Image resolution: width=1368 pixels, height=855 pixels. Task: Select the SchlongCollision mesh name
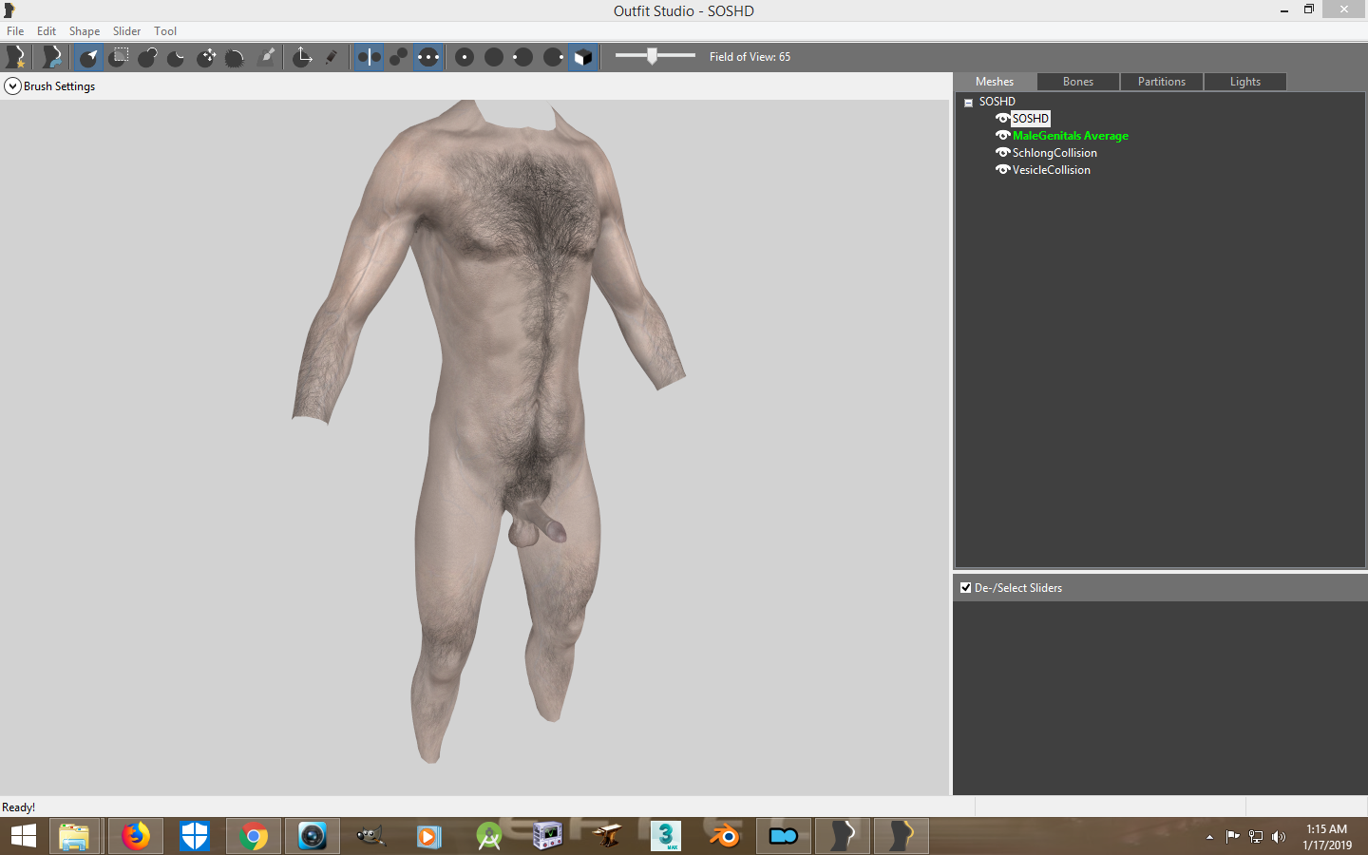click(1054, 153)
